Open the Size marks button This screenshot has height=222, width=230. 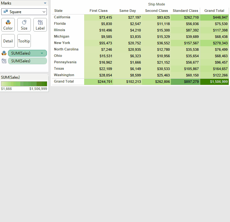click(24, 25)
